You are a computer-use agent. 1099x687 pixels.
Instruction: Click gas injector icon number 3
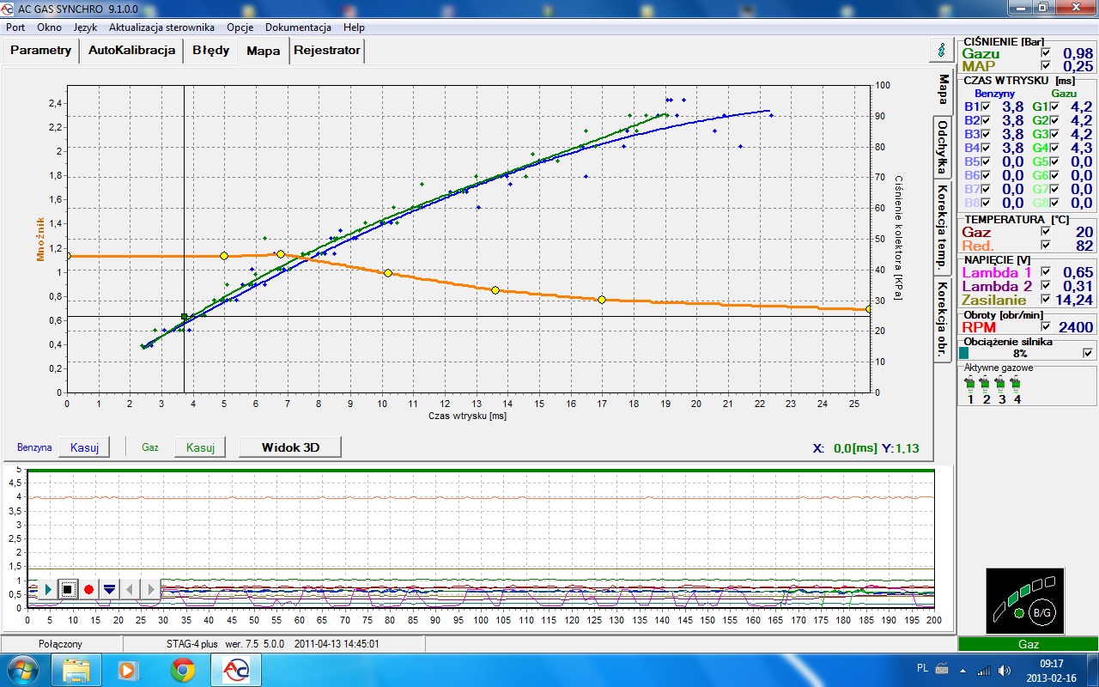1001,383
